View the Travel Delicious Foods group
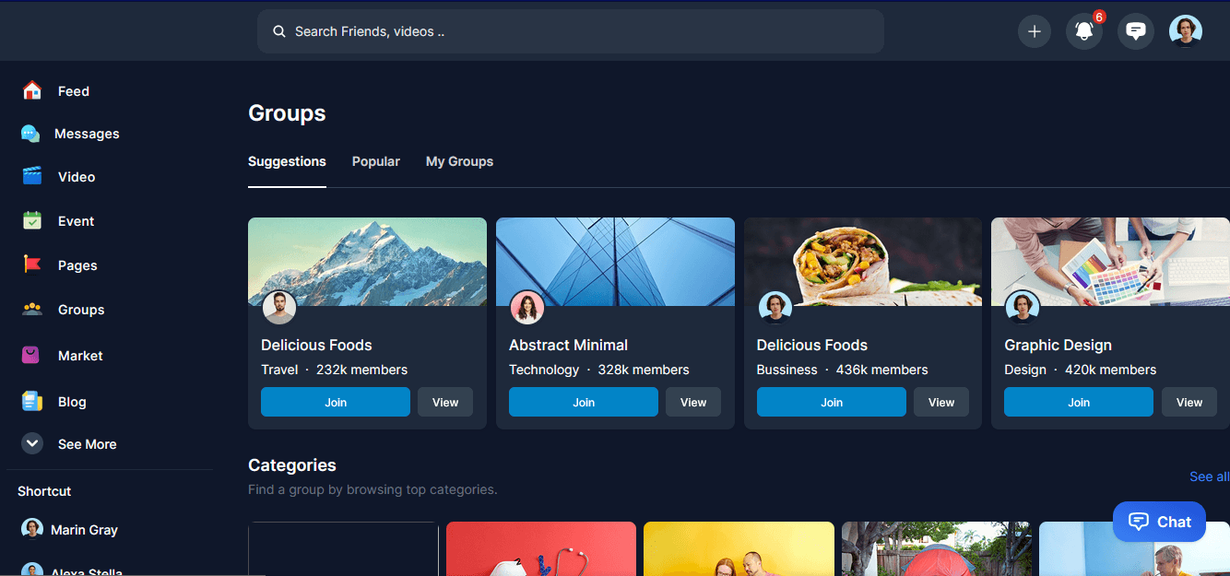This screenshot has height=576, width=1230. [445, 402]
